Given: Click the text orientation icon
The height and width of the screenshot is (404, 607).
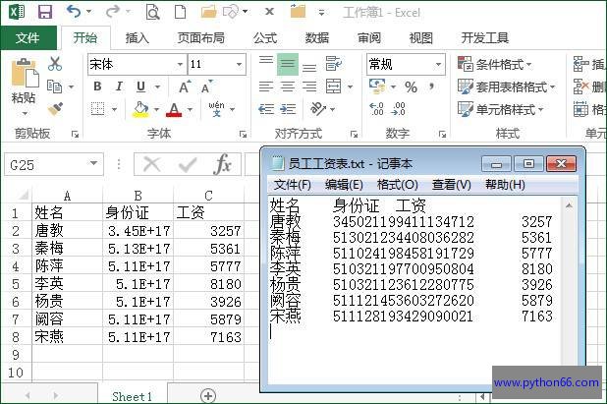Looking at the screenshot, I should [x=318, y=109].
